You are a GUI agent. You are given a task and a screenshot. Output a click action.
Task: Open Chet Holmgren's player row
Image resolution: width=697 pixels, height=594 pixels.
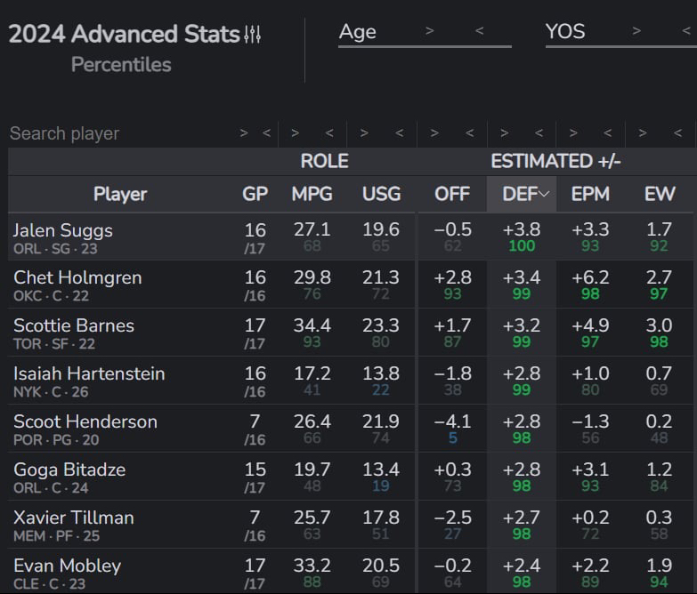[77, 277]
